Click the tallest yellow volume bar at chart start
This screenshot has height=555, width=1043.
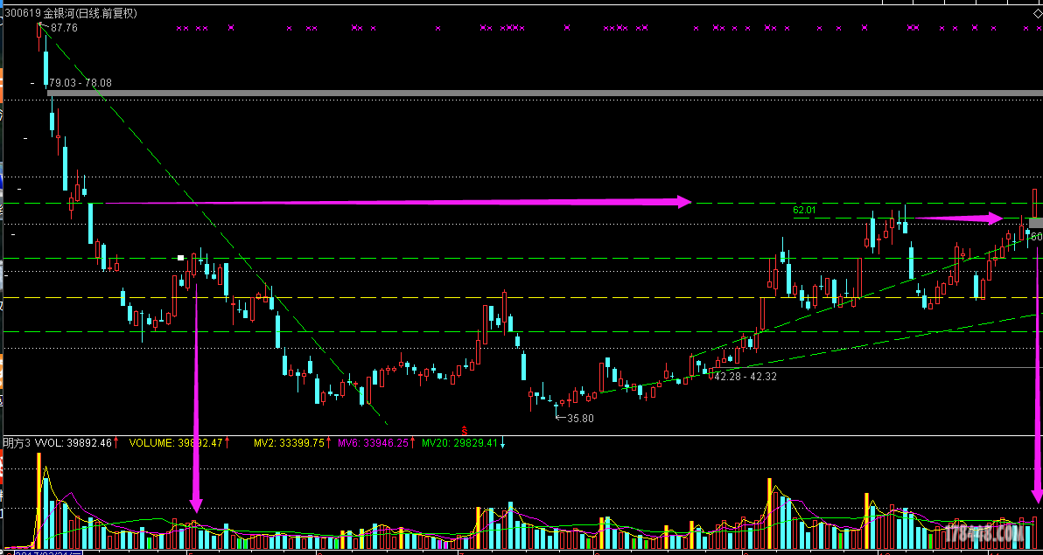38,500
